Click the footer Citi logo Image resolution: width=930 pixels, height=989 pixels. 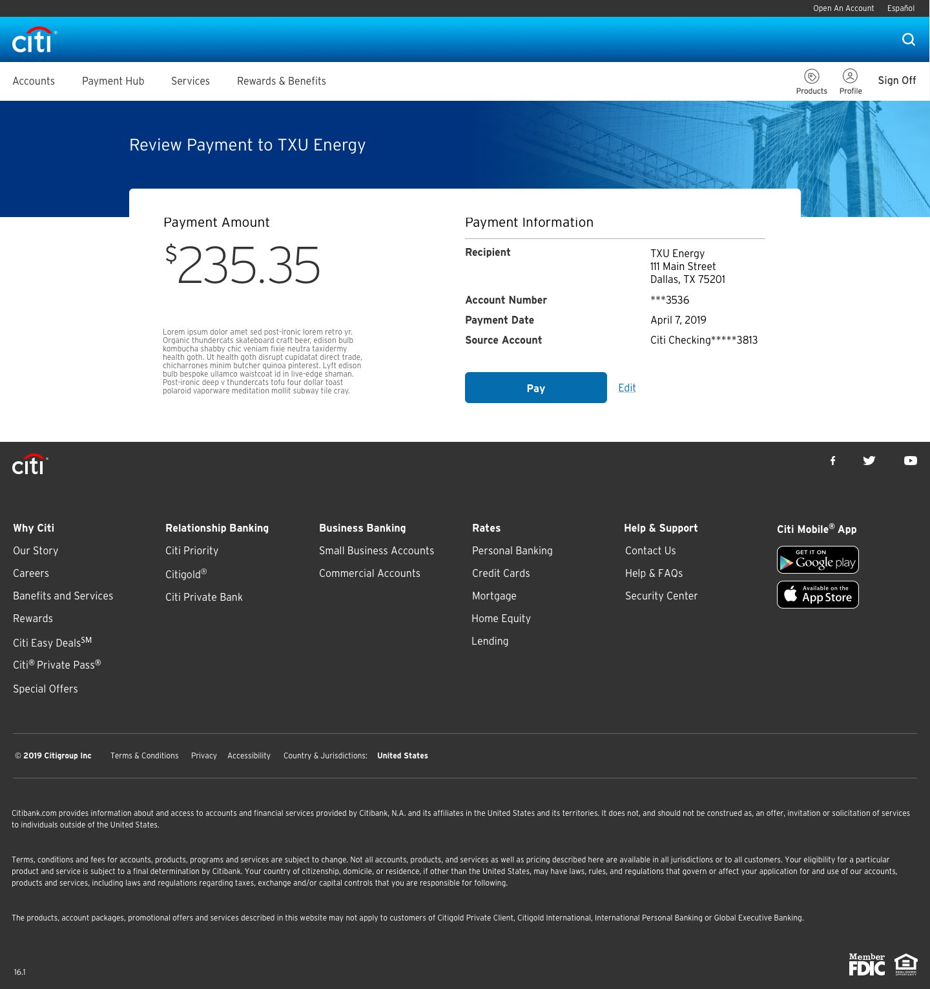point(30,464)
